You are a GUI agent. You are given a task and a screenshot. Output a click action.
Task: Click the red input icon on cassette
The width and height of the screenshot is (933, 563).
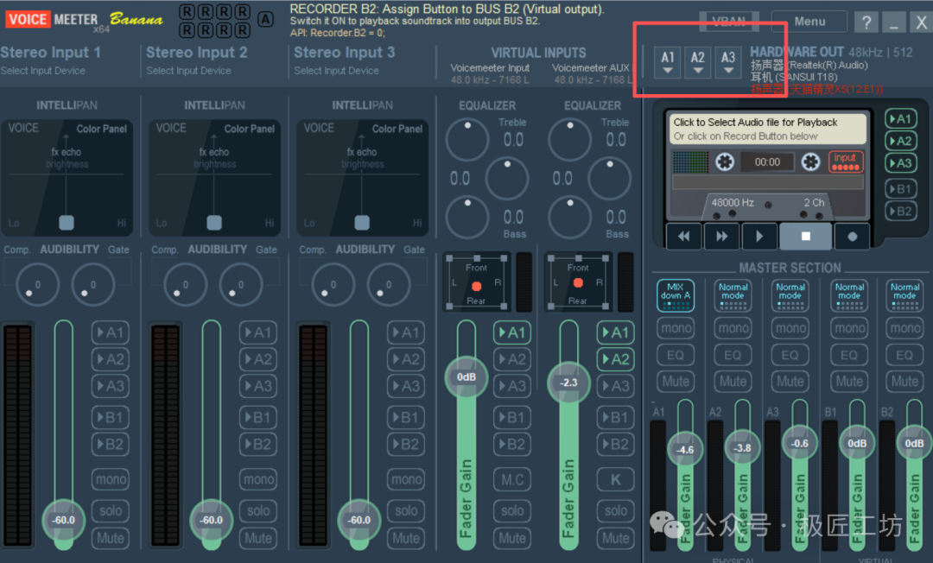tap(845, 161)
